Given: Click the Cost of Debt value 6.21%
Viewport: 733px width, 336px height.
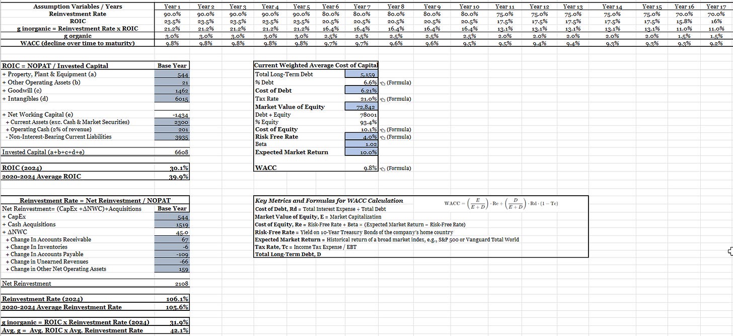Looking at the screenshot, I should [361, 91].
